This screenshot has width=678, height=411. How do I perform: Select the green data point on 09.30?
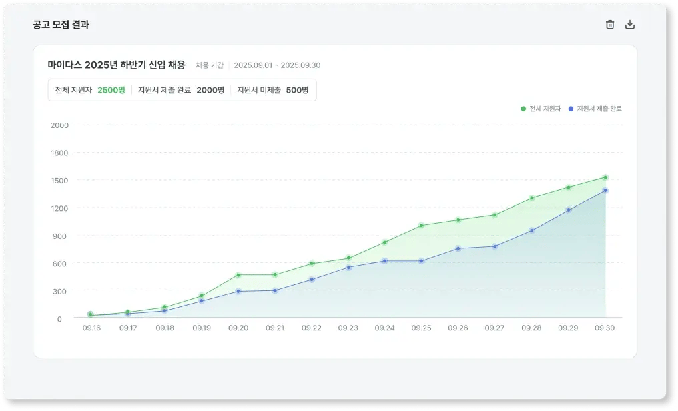[604, 177]
